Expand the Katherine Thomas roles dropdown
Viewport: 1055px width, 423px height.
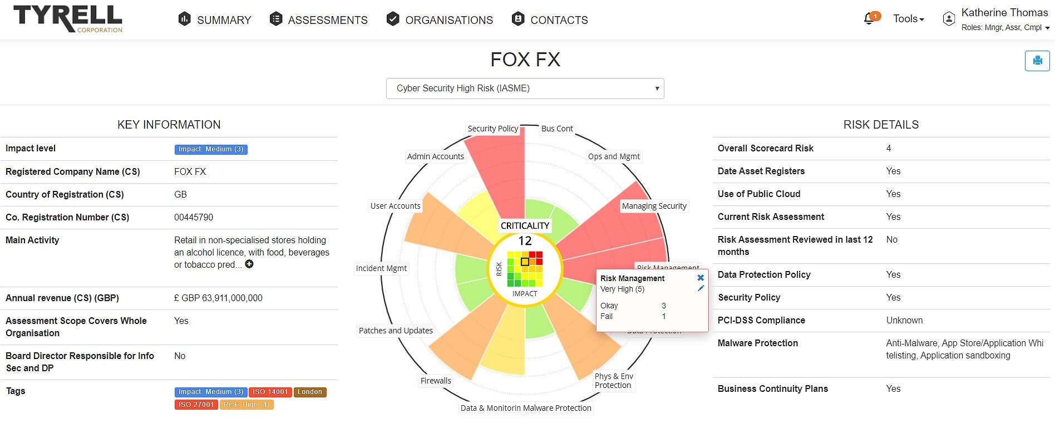pyautogui.click(x=1005, y=27)
